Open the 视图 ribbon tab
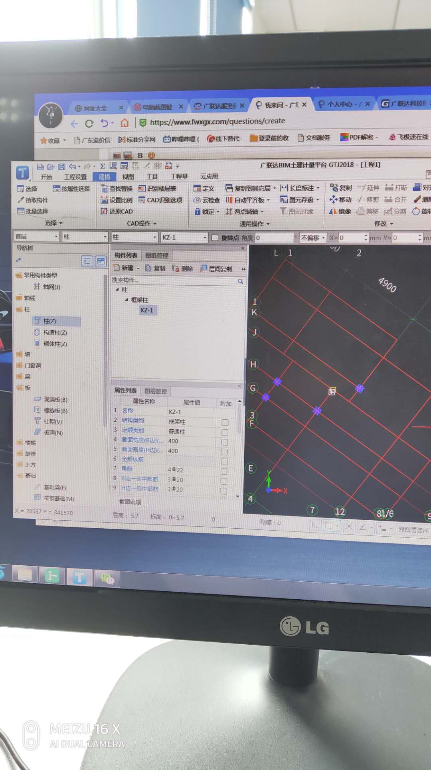The image size is (431, 770). coord(128,177)
